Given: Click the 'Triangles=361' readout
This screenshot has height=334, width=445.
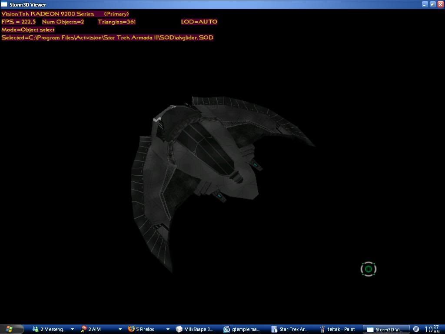Looking at the screenshot, I should click(116, 22).
